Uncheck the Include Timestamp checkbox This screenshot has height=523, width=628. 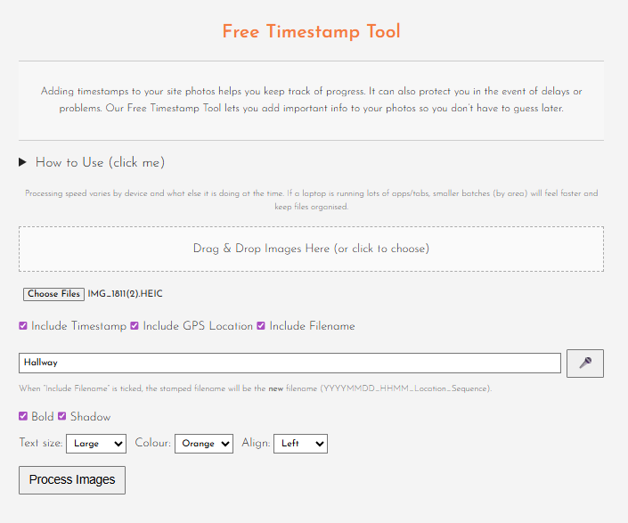[x=23, y=326]
